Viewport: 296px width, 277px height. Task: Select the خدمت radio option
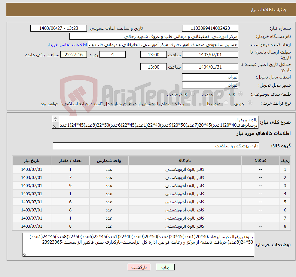219,94
